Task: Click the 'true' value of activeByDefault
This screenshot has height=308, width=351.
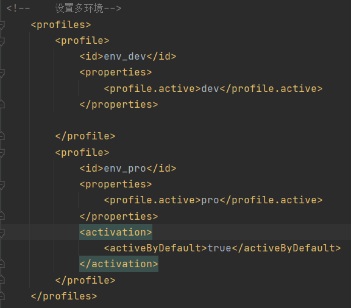Action: [219, 248]
